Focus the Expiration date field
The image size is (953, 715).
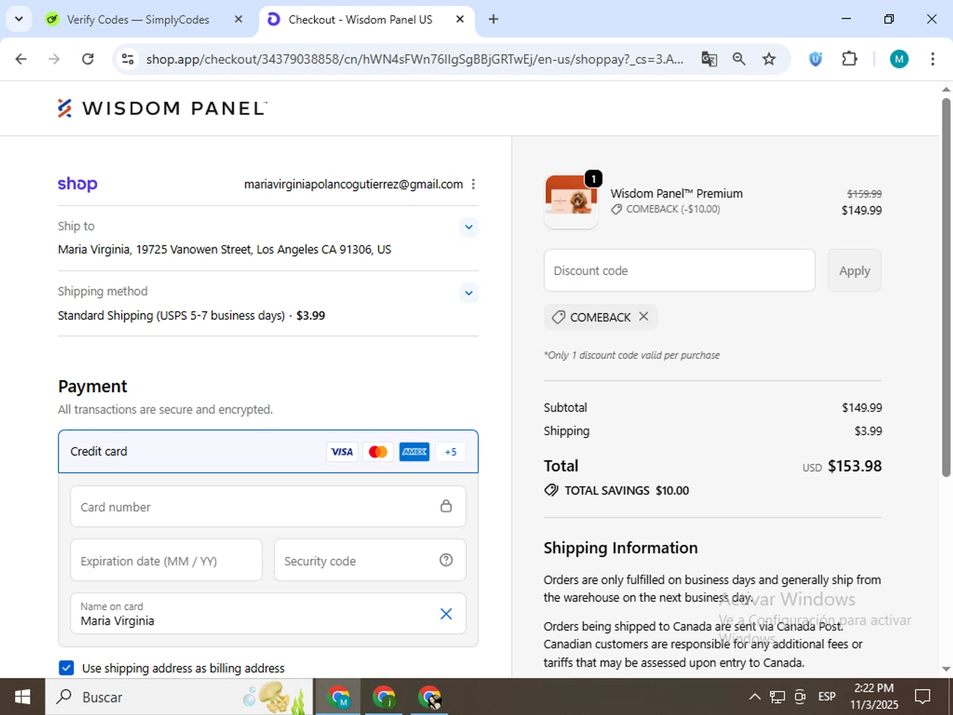click(x=166, y=561)
